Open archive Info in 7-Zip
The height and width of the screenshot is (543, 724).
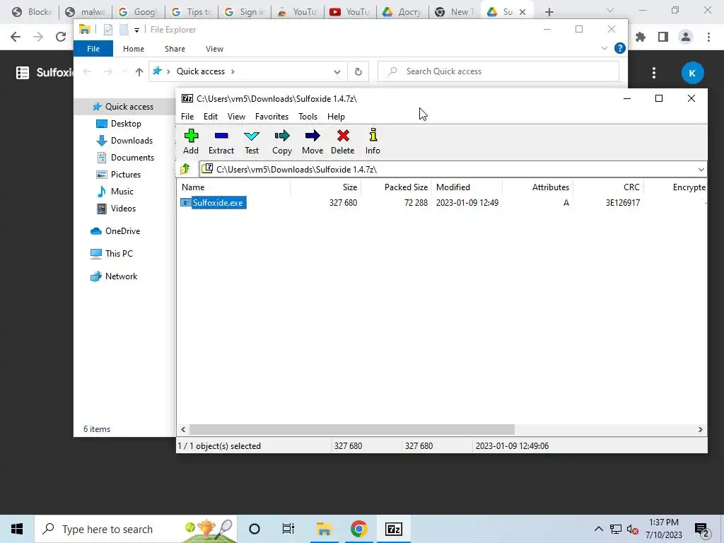click(x=373, y=141)
